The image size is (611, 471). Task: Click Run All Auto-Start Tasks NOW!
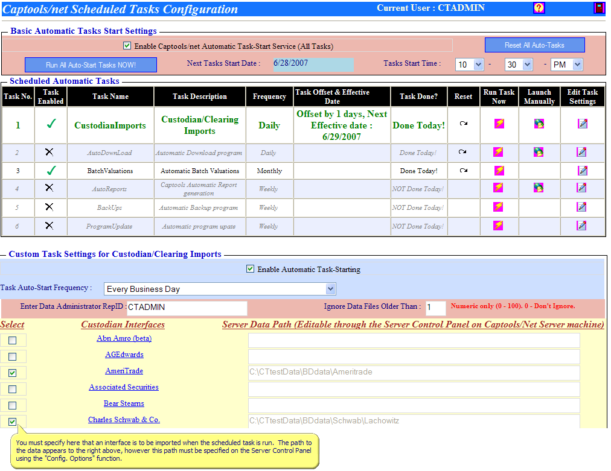point(91,65)
